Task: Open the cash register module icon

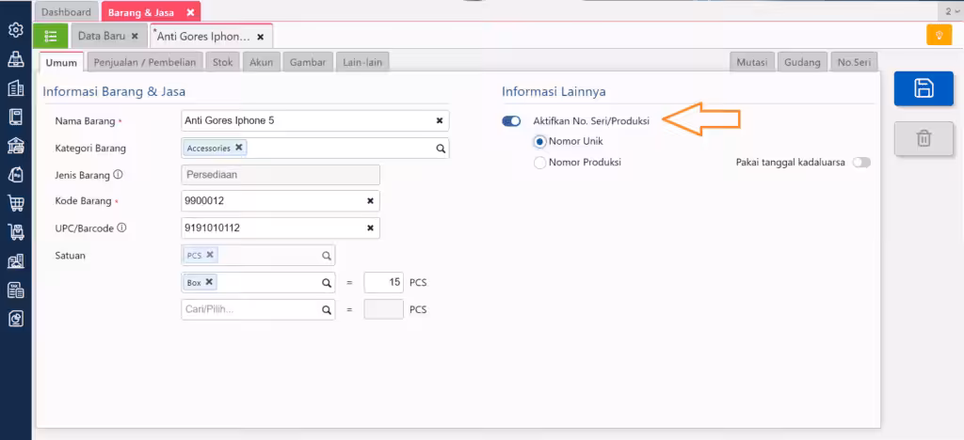Action: point(16,59)
